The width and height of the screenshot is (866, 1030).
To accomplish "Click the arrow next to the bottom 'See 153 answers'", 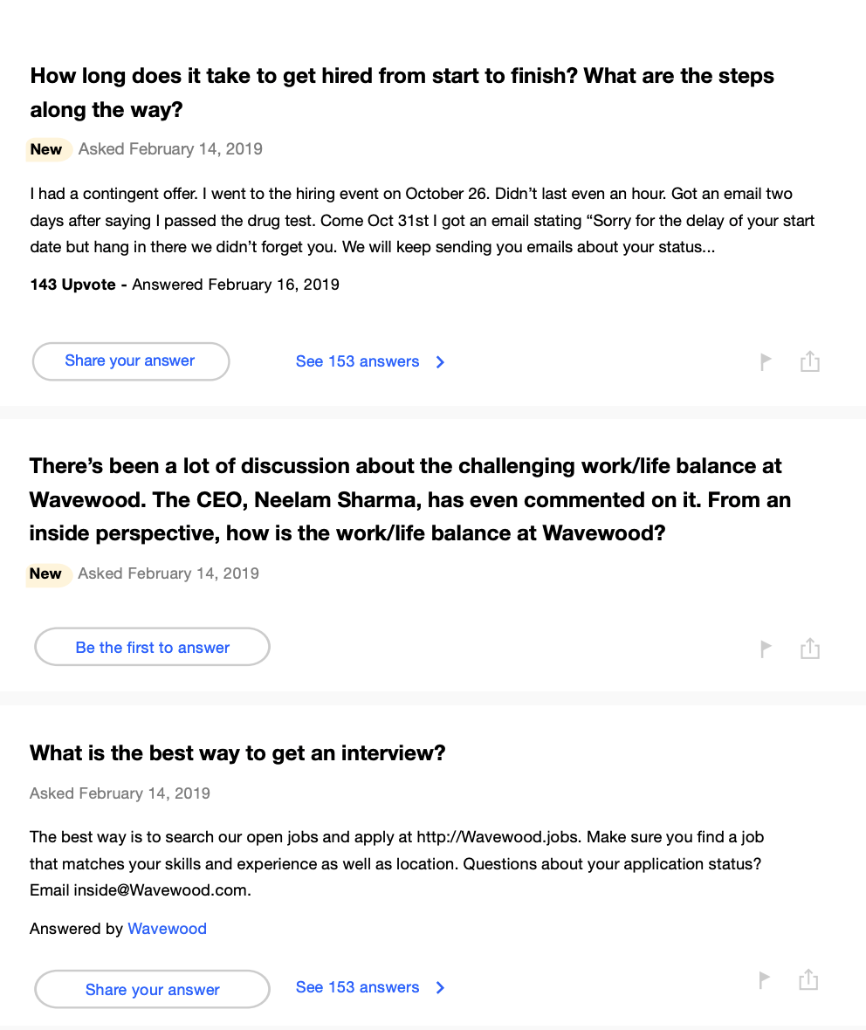I will tap(441, 987).
